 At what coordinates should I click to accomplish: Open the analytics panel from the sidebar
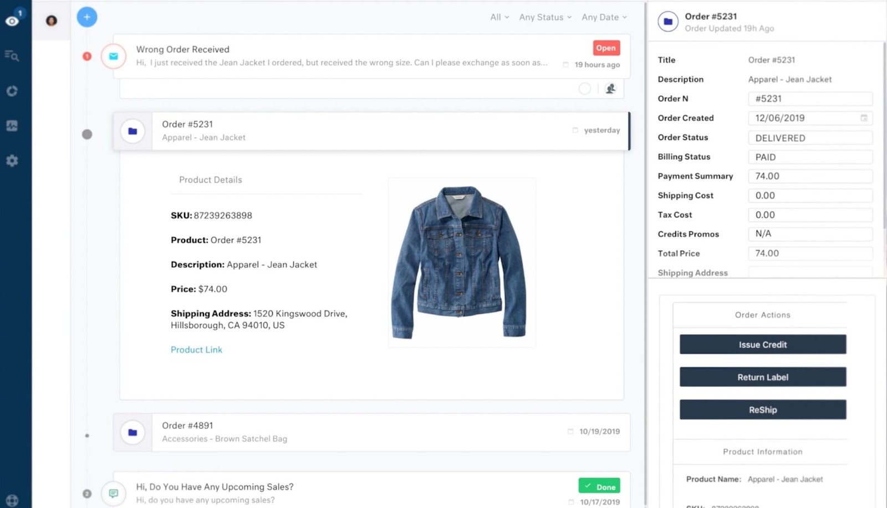(11, 126)
